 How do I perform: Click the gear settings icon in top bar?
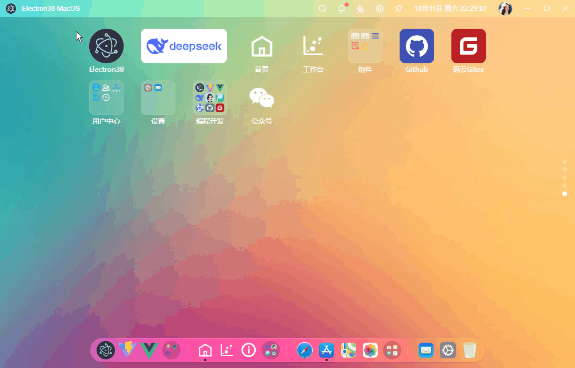click(379, 9)
